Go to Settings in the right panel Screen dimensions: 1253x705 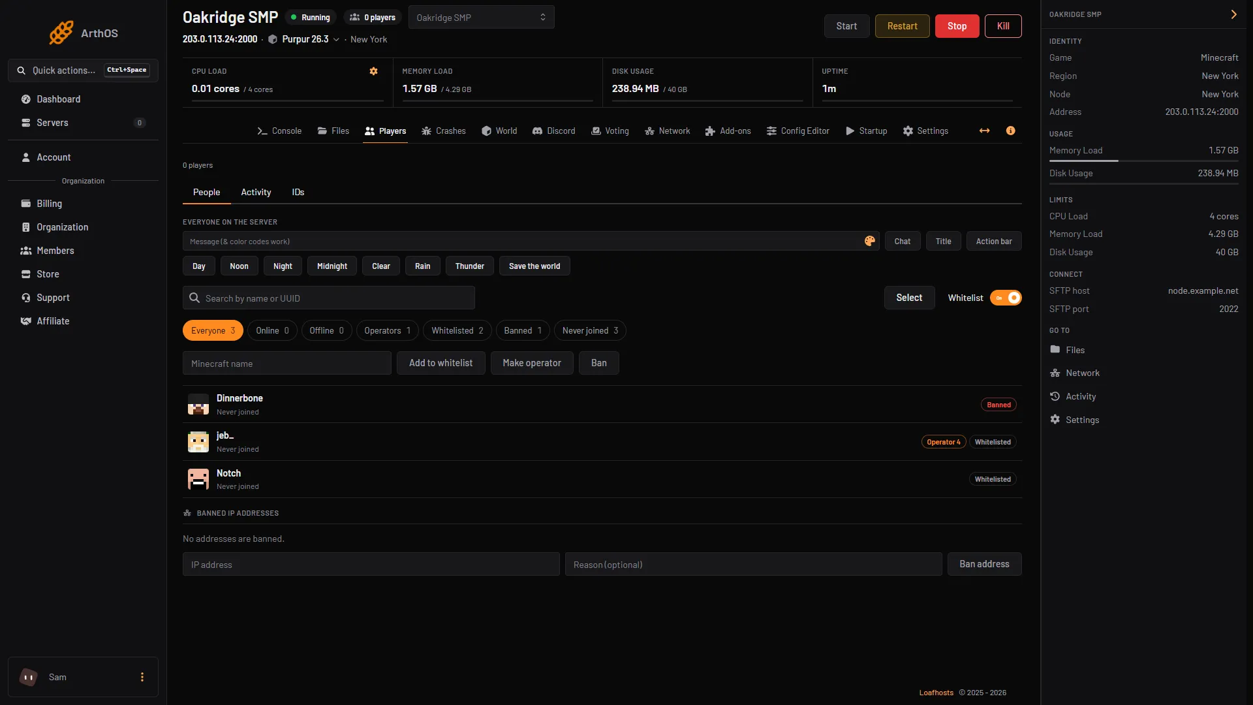pyautogui.click(x=1074, y=420)
